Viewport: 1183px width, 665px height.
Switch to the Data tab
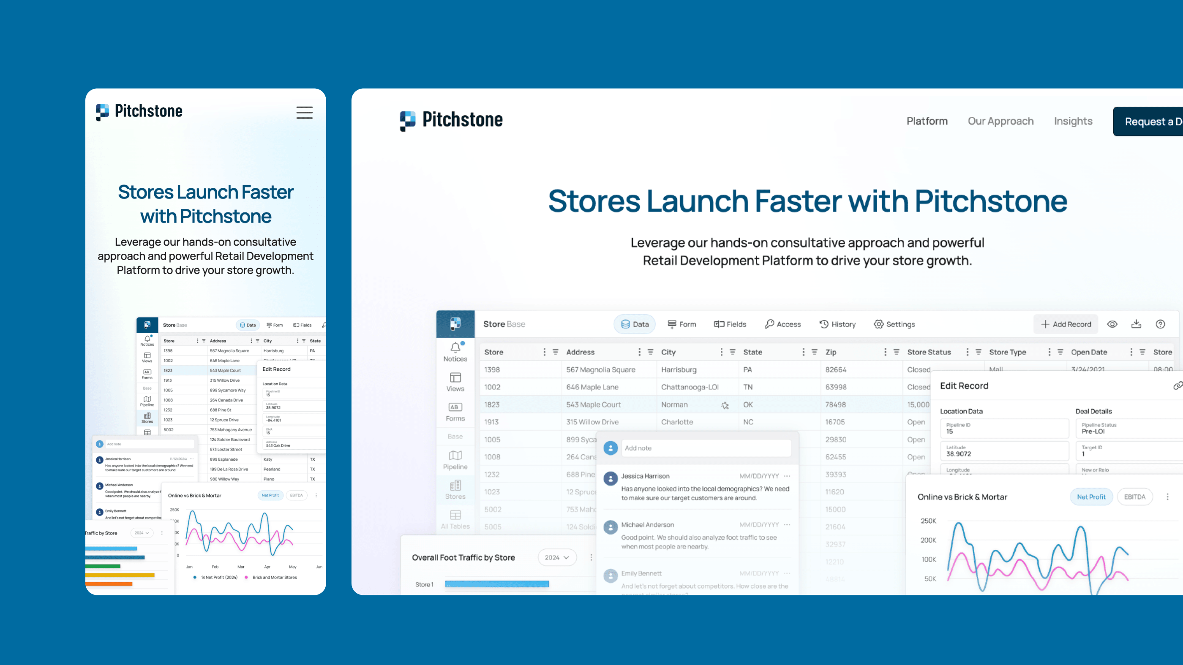pos(634,324)
